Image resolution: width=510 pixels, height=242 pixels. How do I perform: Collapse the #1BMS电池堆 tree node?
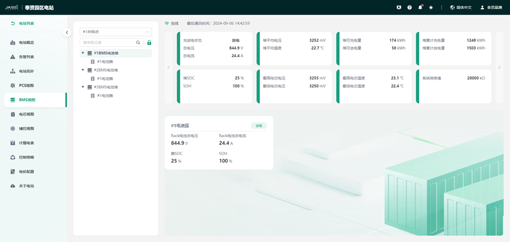[83, 53]
